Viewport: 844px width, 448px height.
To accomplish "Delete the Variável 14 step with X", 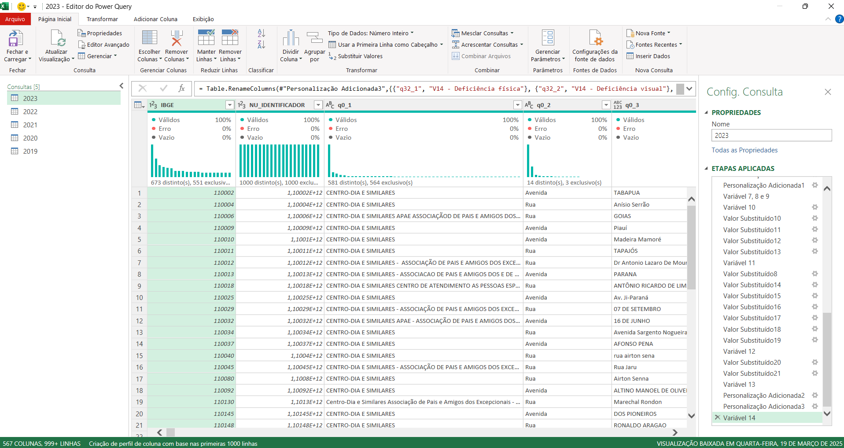I will (718, 417).
